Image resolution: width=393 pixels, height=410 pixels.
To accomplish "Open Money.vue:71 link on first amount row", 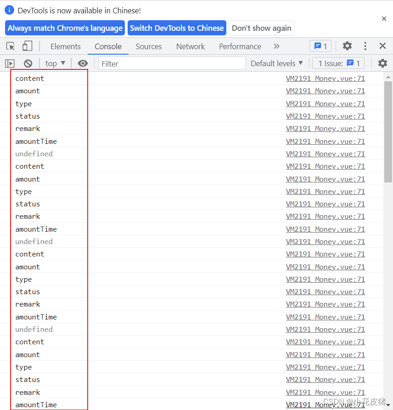I will click(326, 91).
